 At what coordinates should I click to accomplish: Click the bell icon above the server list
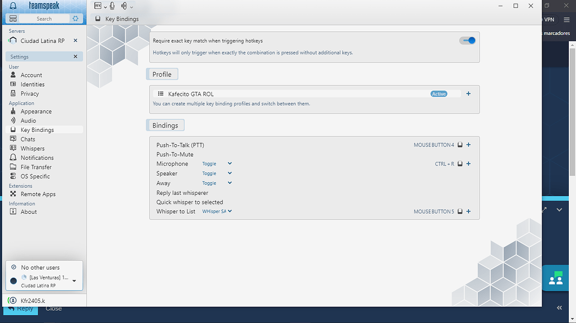13,5
